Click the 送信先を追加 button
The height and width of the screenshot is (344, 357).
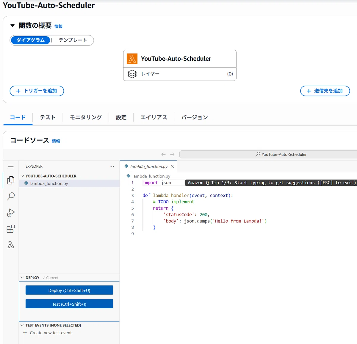click(x=325, y=91)
